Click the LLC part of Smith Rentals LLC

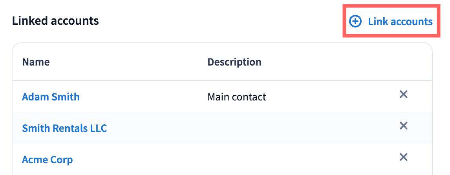[97, 128]
